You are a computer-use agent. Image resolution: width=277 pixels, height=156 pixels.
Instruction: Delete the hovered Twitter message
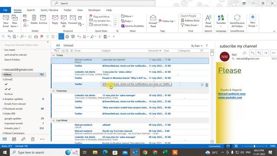coord(207,85)
